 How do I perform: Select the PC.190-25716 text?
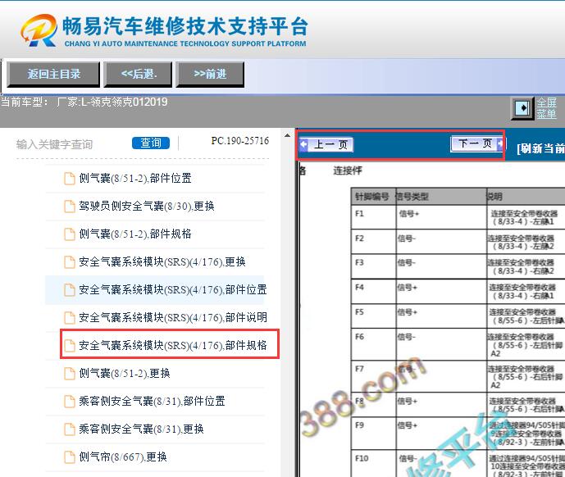pyautogui.click(x=240, y=140)
